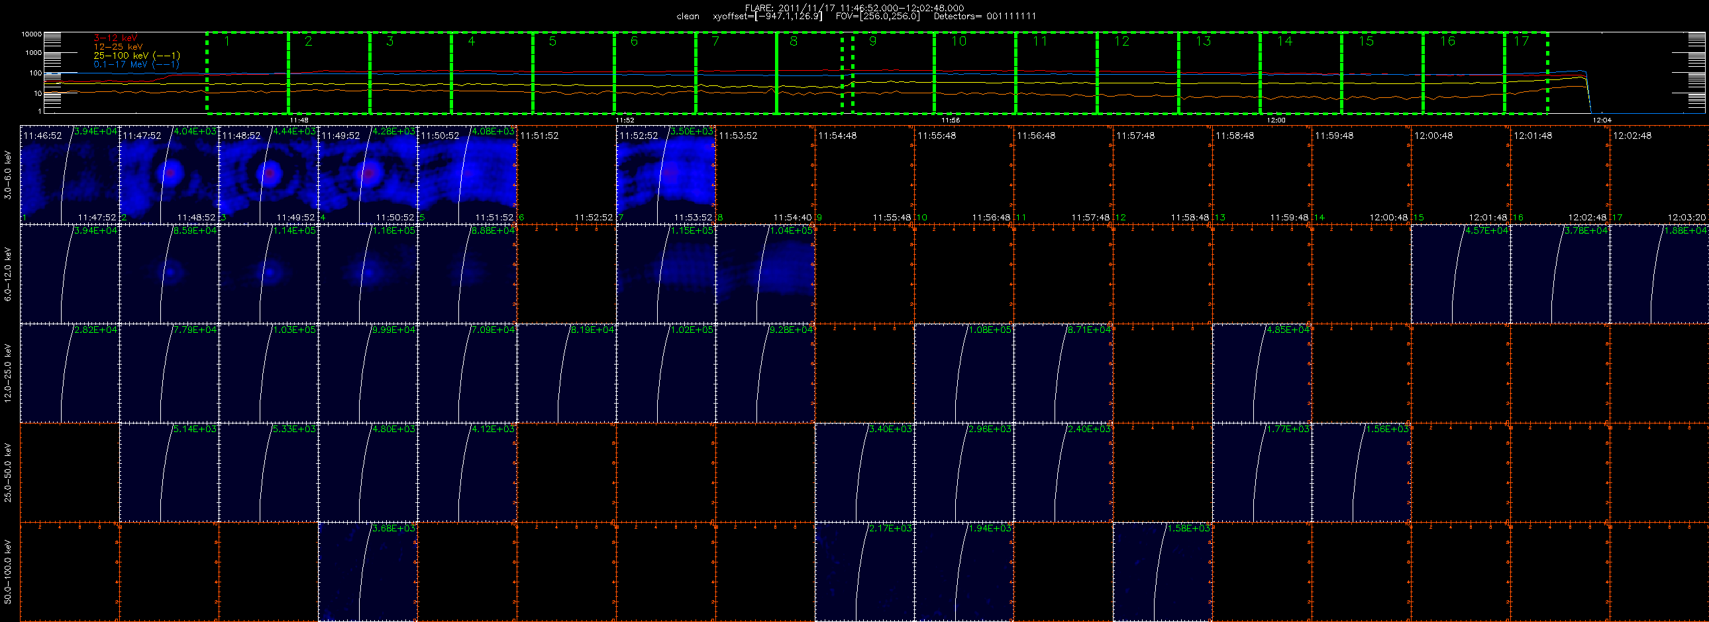Open the 12-25 keV image with peak 2.82E+04

[70, 373]
